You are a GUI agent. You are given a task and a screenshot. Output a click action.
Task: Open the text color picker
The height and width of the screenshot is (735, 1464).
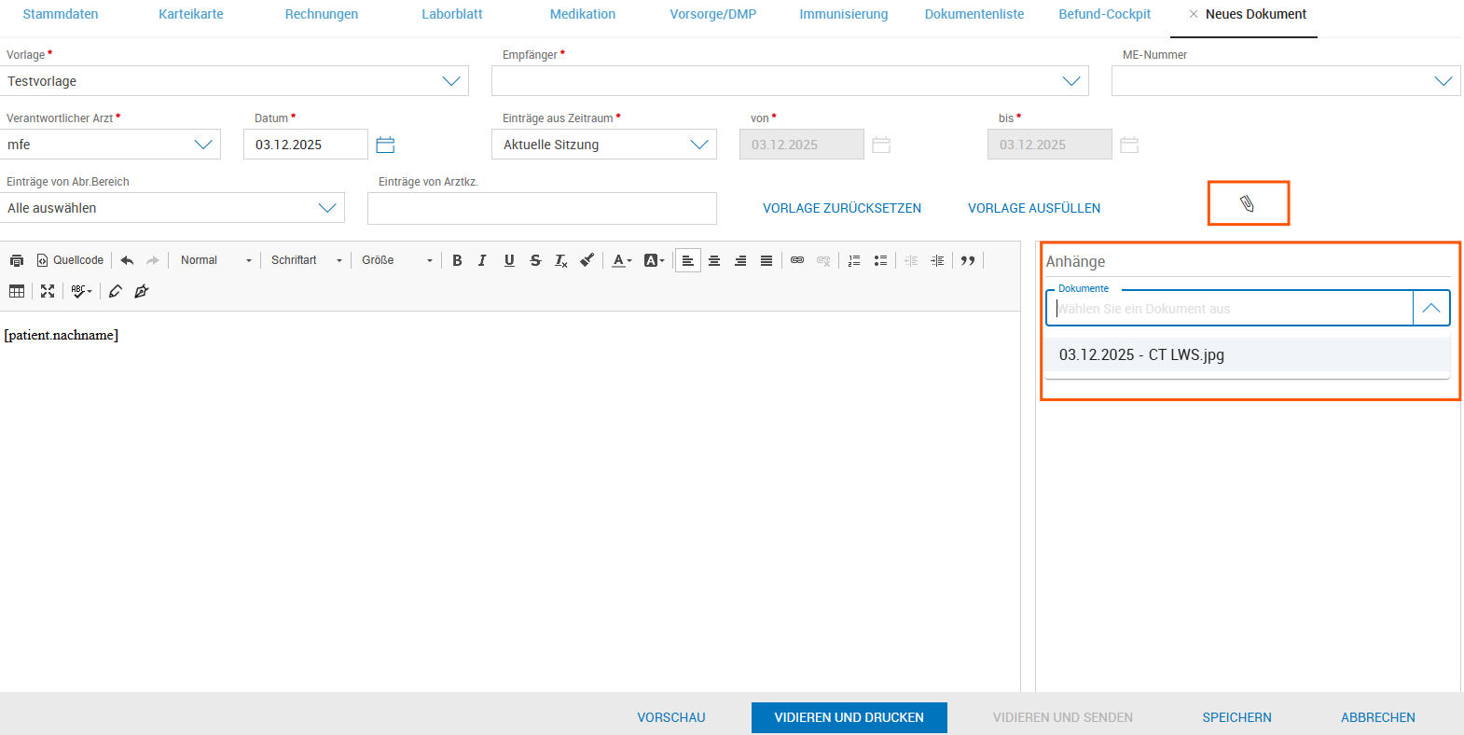[621, 261]
